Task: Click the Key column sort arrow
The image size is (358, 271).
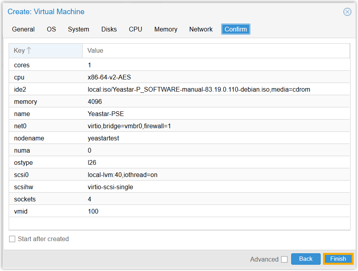Action: coord(29,51)
